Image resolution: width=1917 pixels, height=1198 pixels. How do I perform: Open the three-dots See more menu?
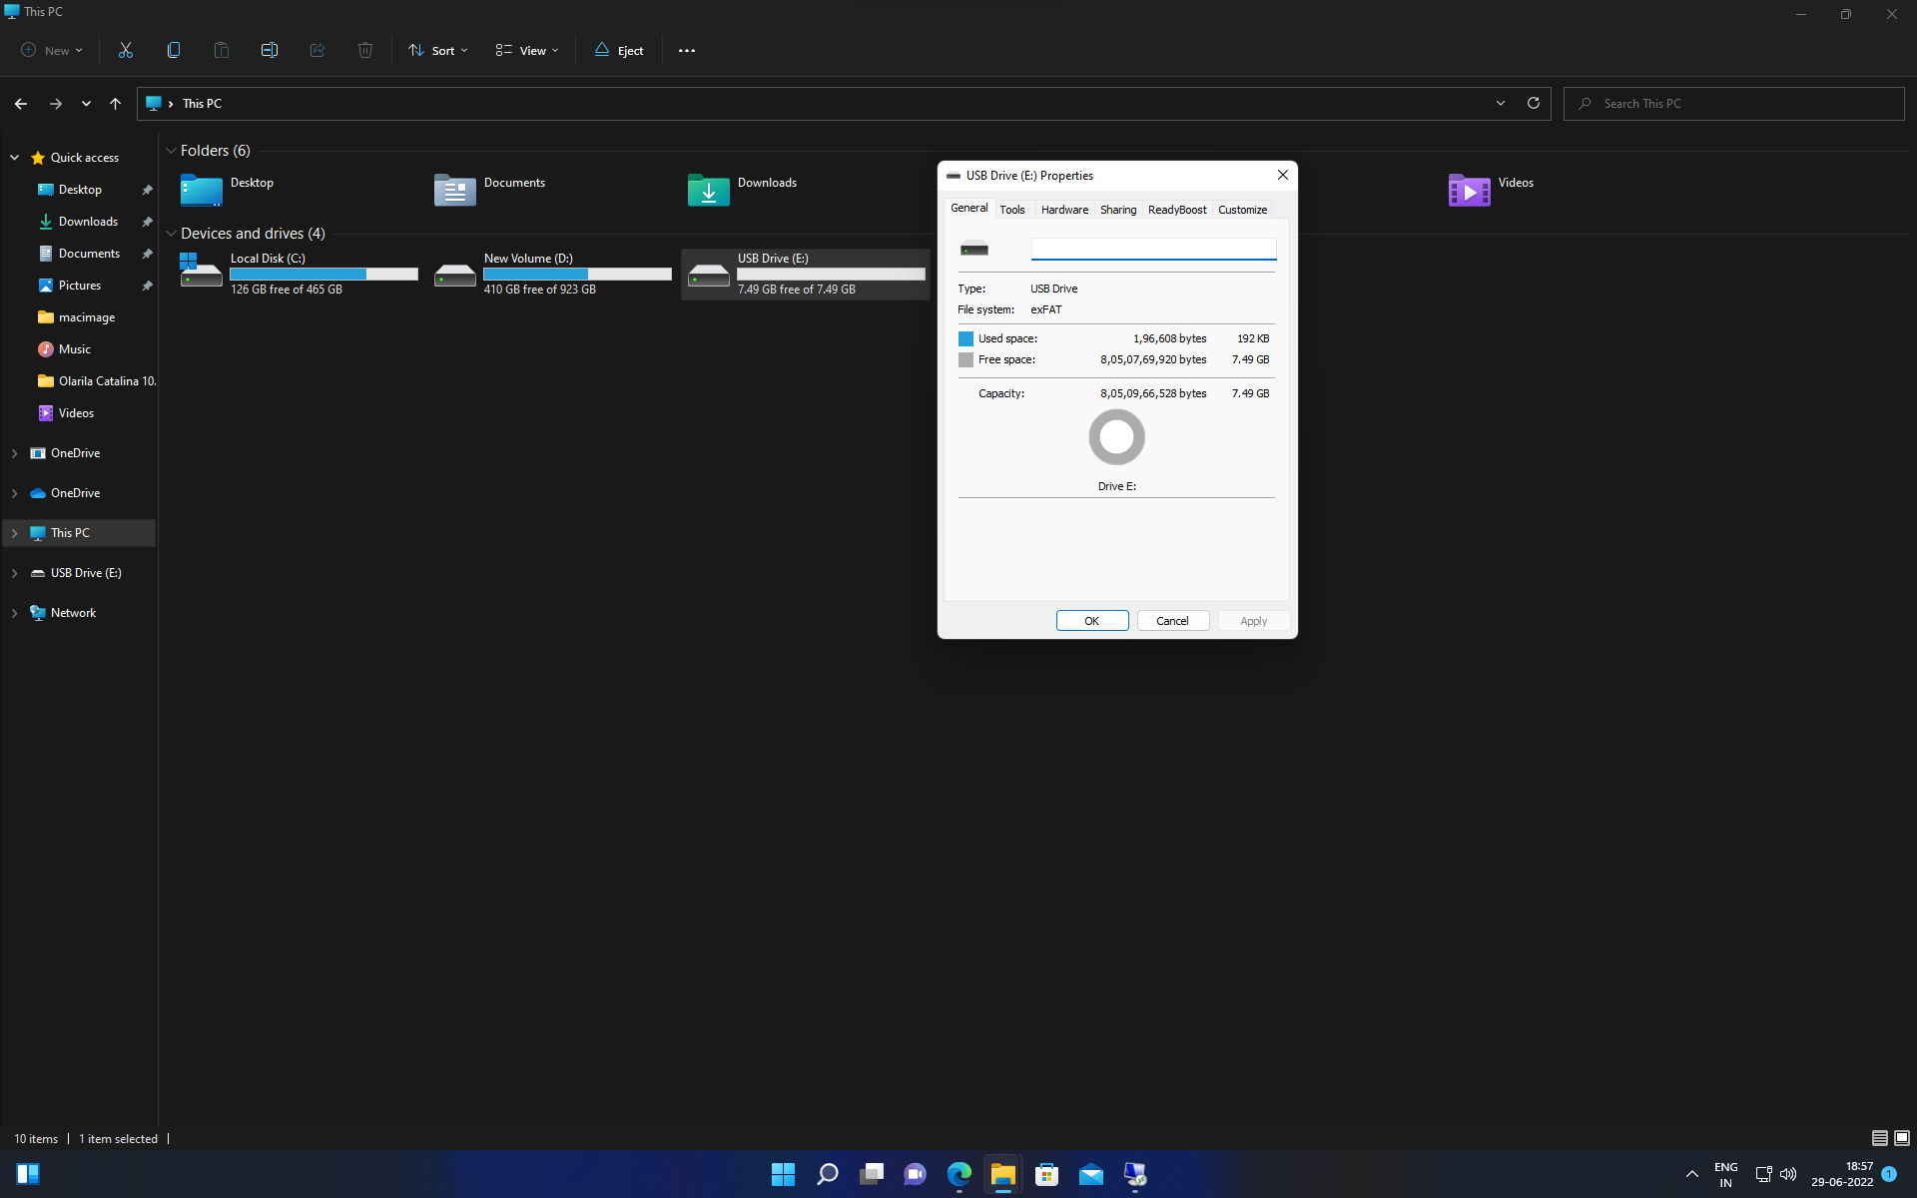click(x=687, y=50)
